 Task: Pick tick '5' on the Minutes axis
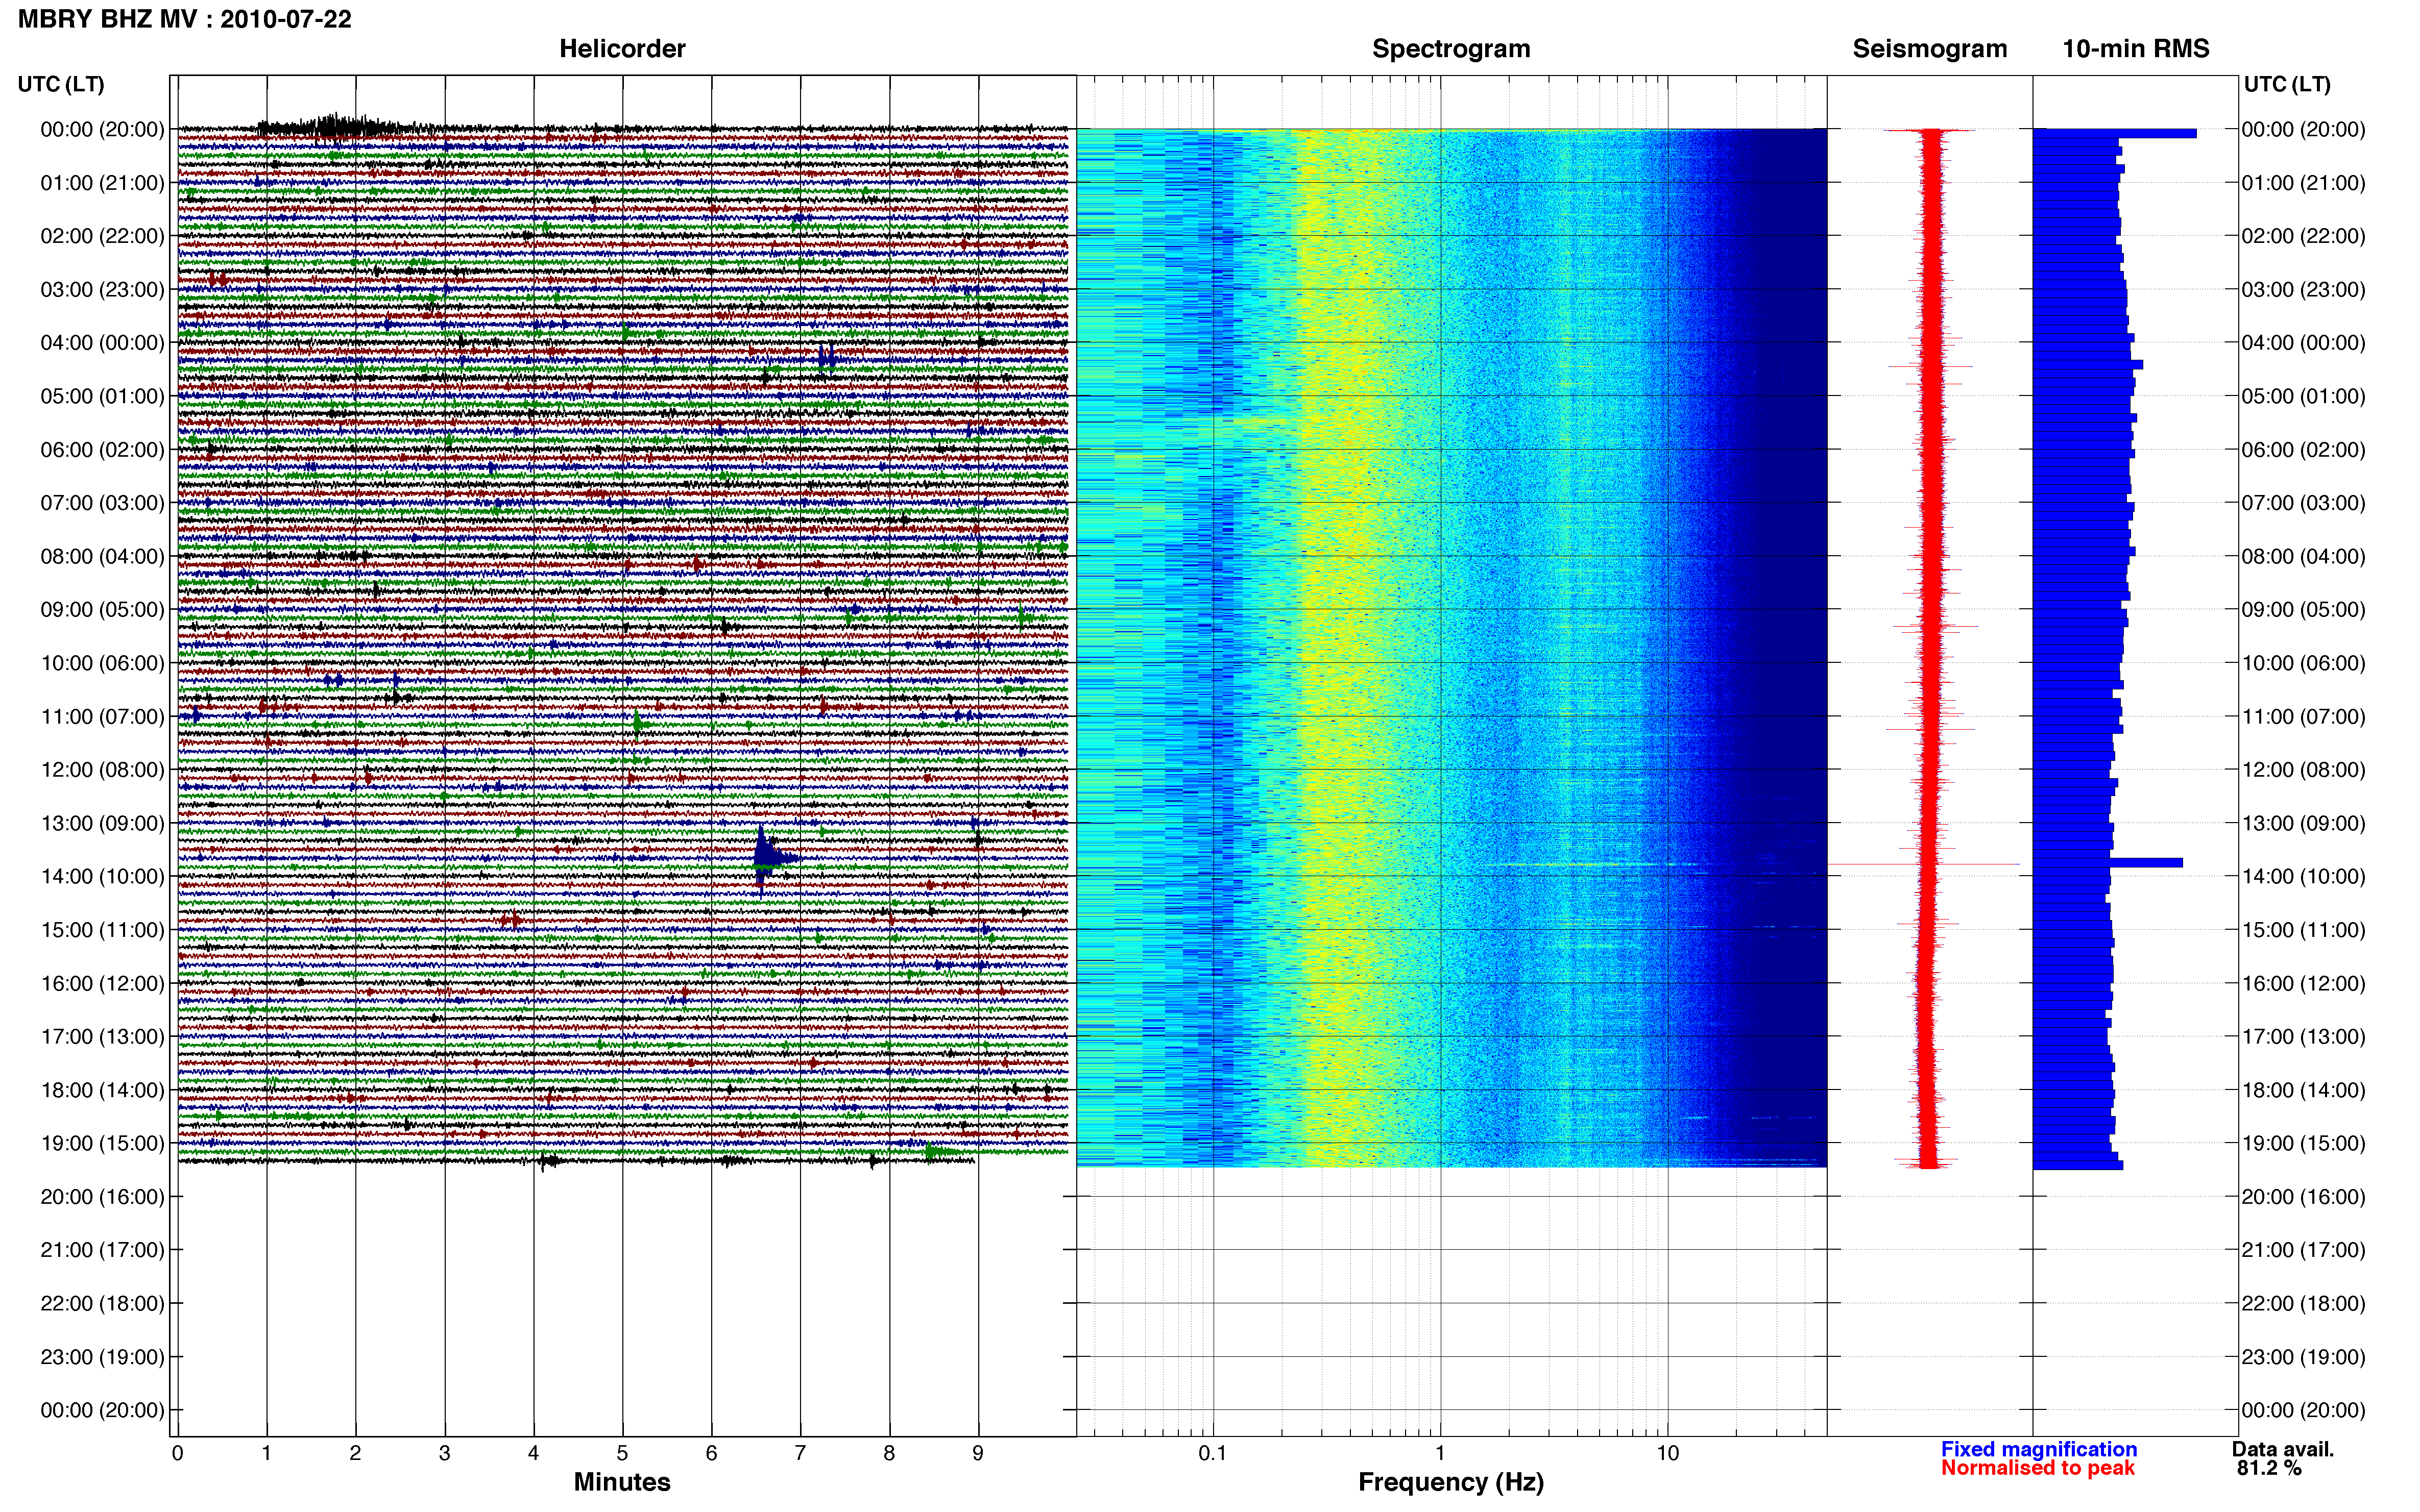tap(622, 1454)
